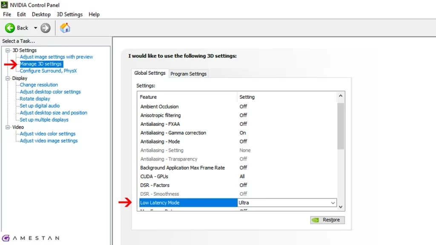This screenshot has width=436, height=245.
Task: Click the NVIDIA Control Panel title bar icon
Action: click(5, 5)
